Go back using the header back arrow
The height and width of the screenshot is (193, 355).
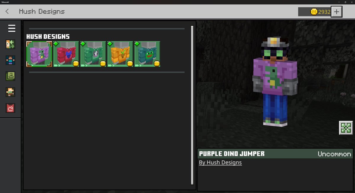7,12
